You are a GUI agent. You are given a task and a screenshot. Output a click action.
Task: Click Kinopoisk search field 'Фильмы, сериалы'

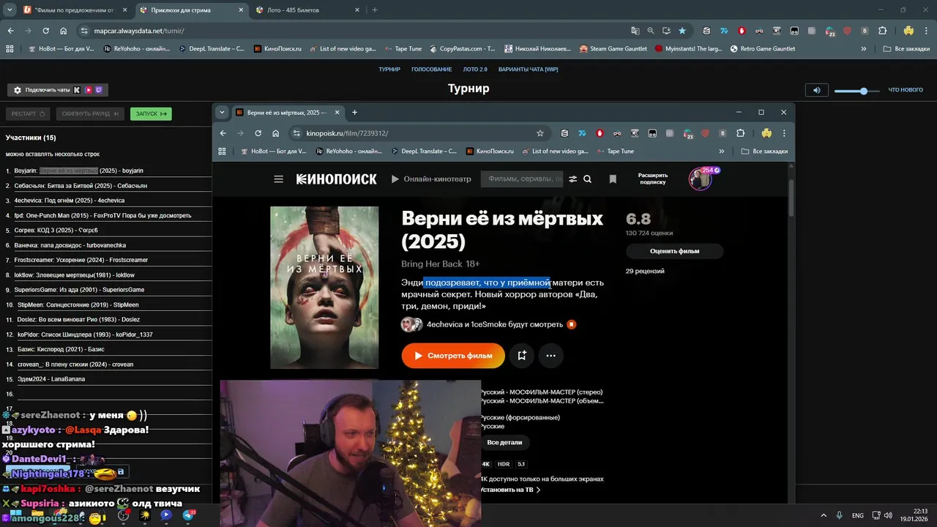(521, 179)
